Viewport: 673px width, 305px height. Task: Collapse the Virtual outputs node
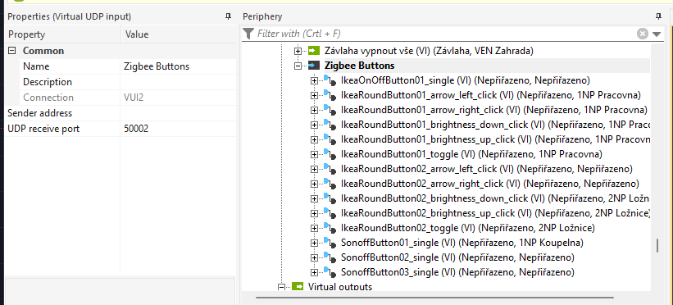pyautogui.click(x=281, y=287)
